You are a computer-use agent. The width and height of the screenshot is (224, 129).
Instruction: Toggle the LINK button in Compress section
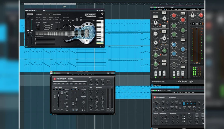click(164, 31)
